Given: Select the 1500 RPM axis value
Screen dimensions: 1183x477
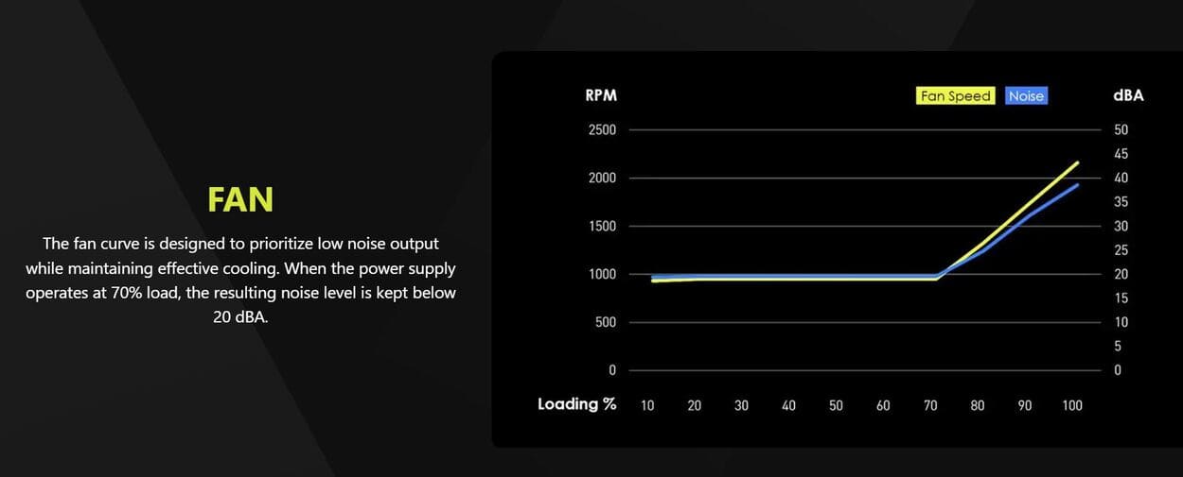Looking at the screenshot, I should [602, 226].
